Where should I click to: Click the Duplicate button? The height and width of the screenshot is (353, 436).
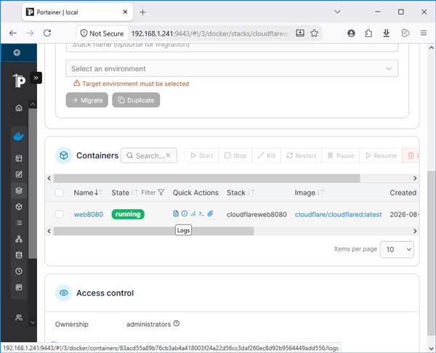pos(136,100)
